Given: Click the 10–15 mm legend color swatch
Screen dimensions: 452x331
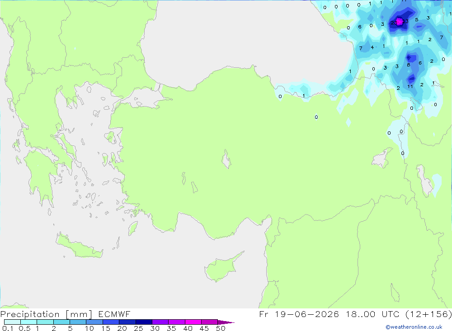Looking at the screenshot, I should pos(94,322).
